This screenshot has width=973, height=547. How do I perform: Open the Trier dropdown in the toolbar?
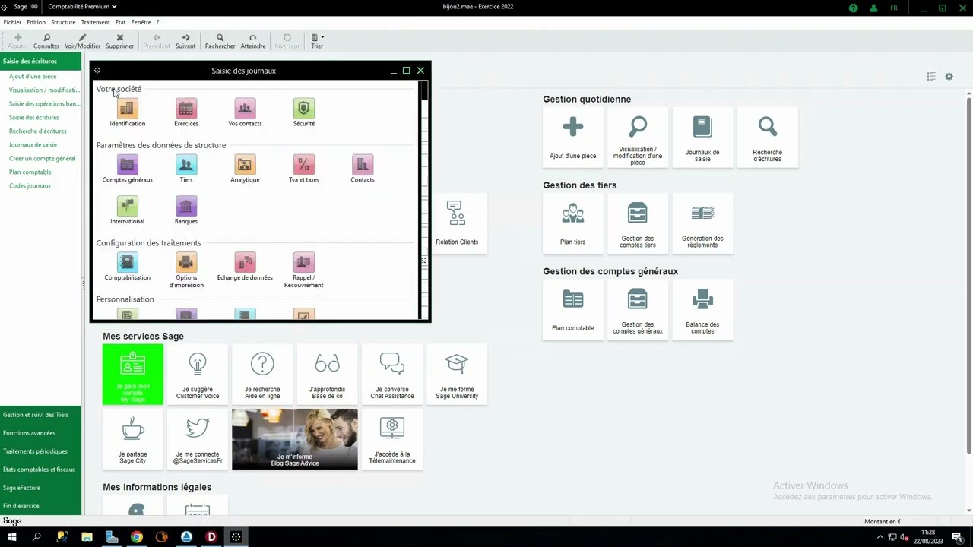[318, 41]
